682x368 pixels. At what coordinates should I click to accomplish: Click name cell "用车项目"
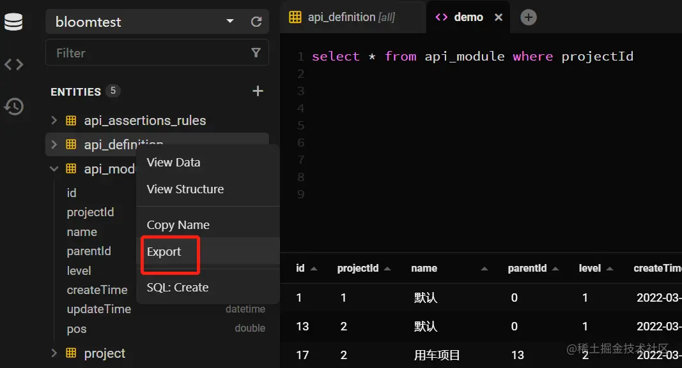point(437,355)
